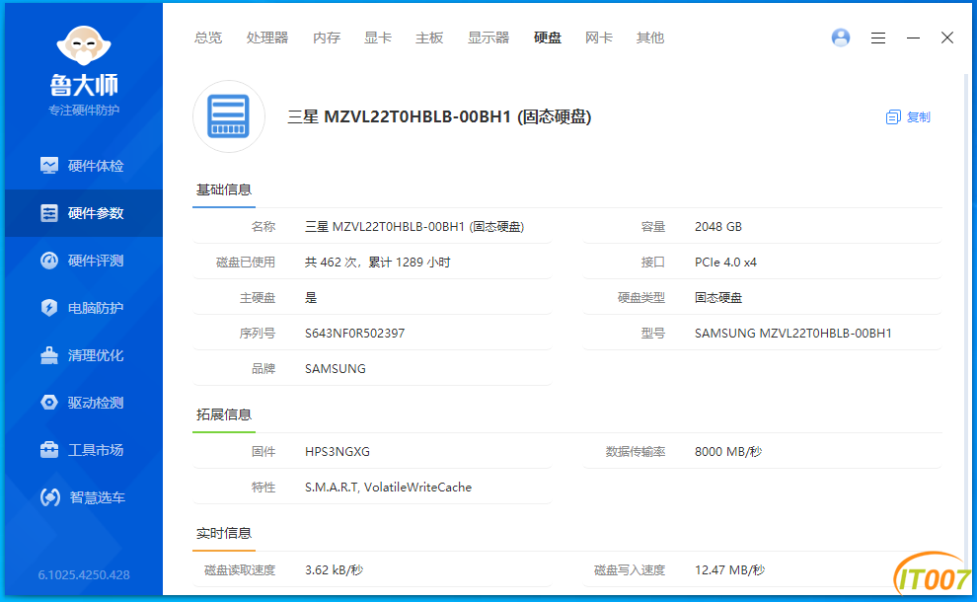Switch to the 总览 tab
This screenshot has width=977, height=602.
pos(208,38)
